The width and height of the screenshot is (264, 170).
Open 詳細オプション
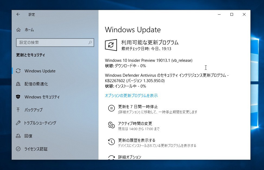[130, 157]
